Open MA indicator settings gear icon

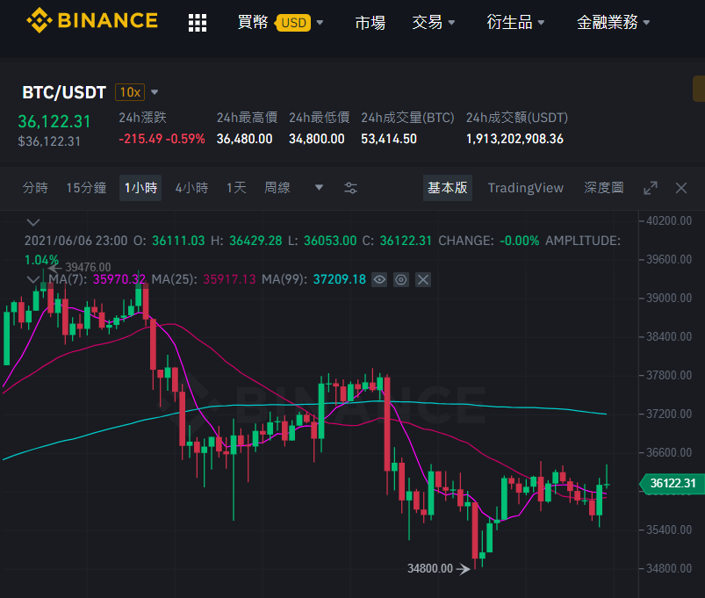click(401, 279)
